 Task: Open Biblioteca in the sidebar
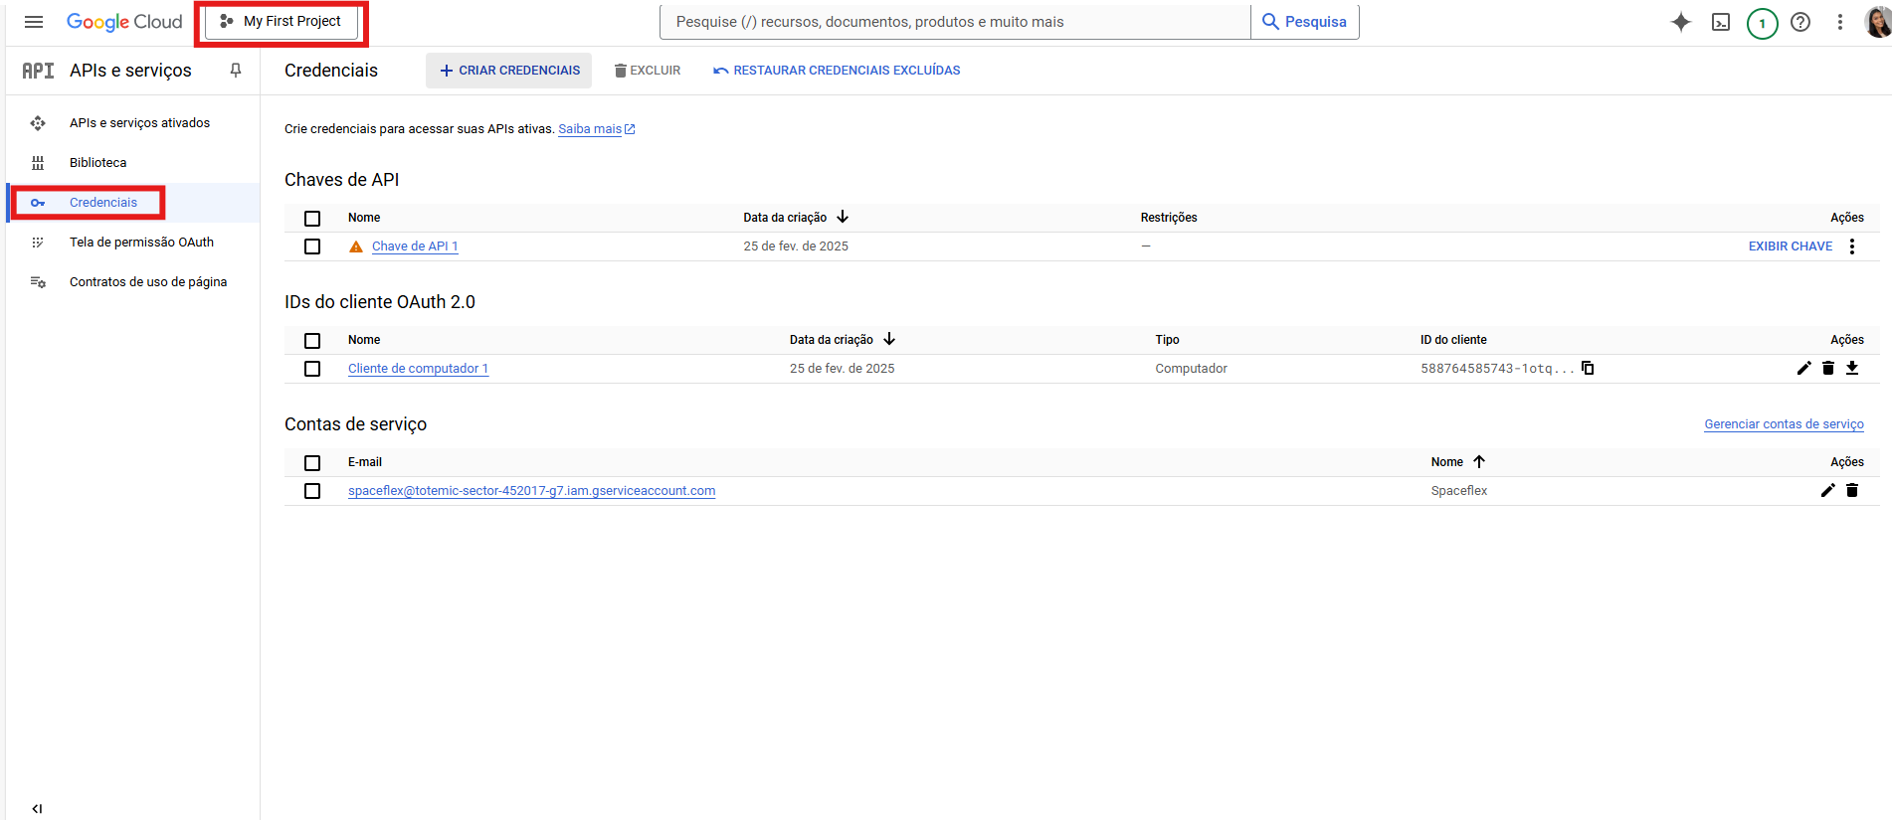tap(97, 163)
